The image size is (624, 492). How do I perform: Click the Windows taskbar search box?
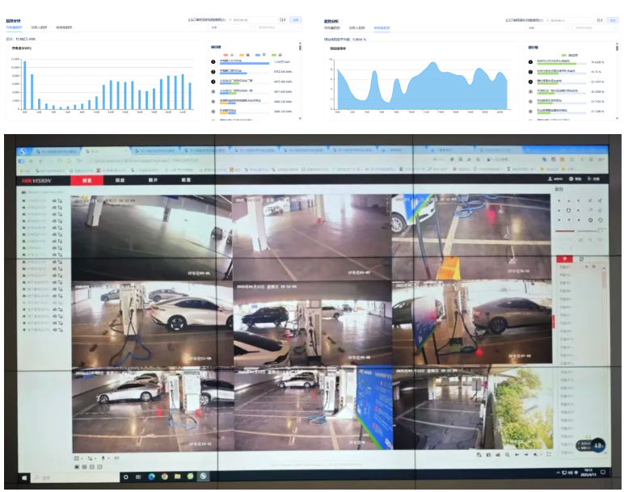coord(75,477)
